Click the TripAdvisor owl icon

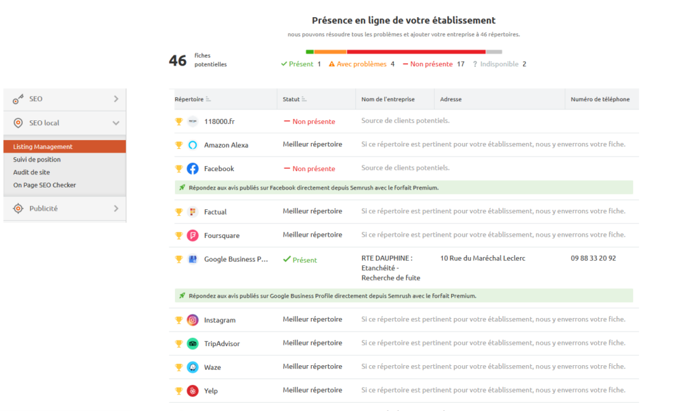pos(193,343)
